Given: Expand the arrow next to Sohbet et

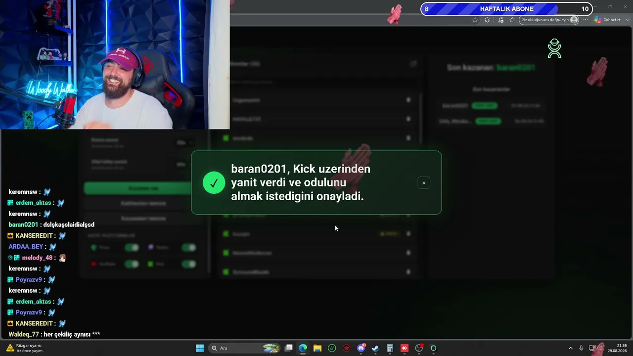Looking at the screenshot, I should 627,20.
